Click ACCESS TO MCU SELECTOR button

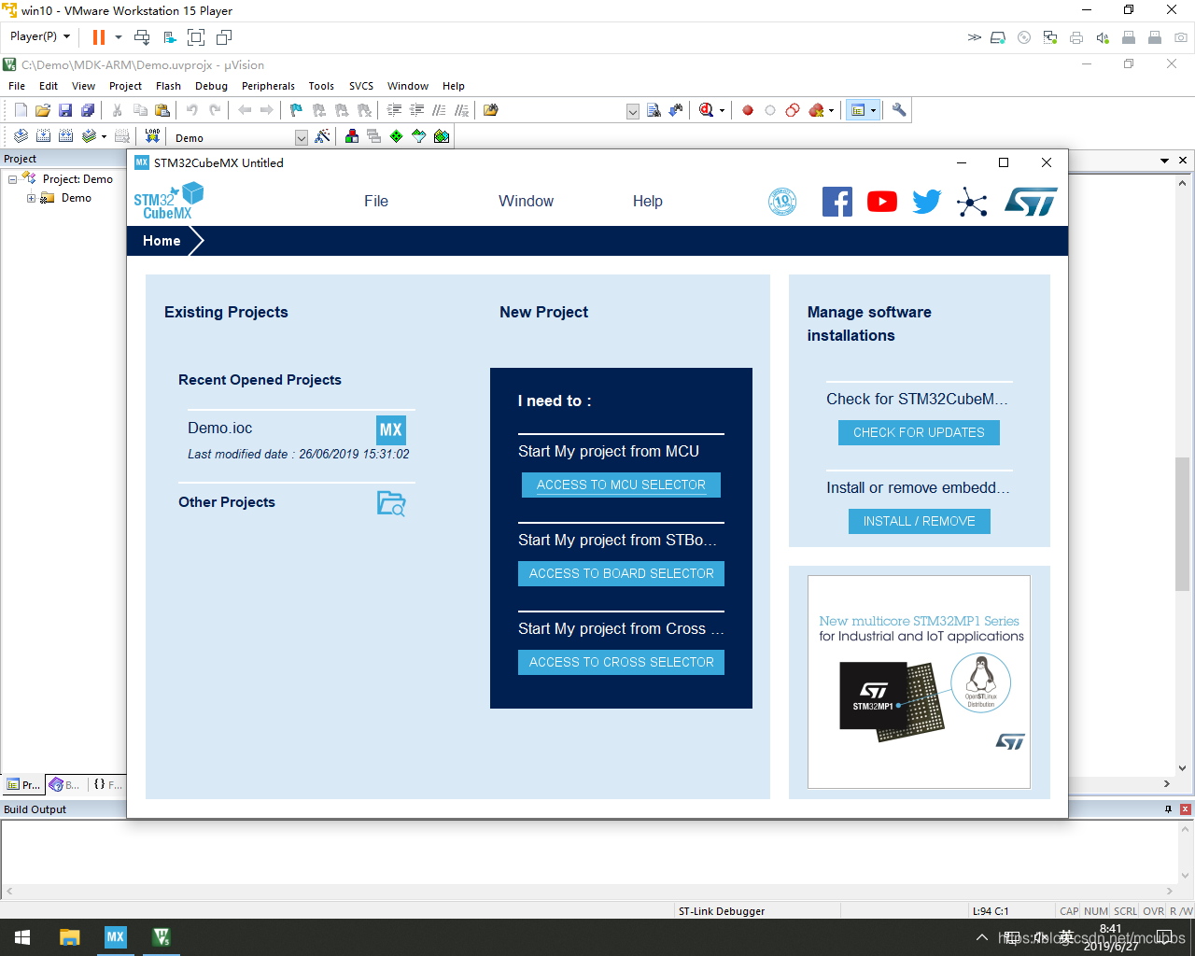[x=621, y=485]
